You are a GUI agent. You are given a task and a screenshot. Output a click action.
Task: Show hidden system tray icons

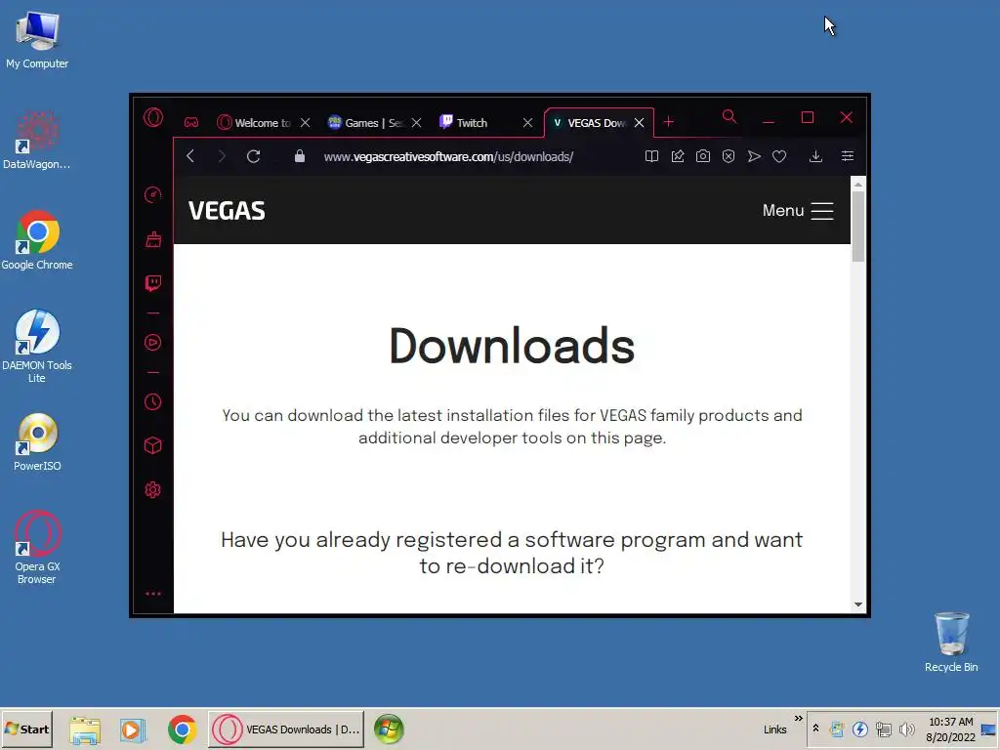tap(815, 729)
